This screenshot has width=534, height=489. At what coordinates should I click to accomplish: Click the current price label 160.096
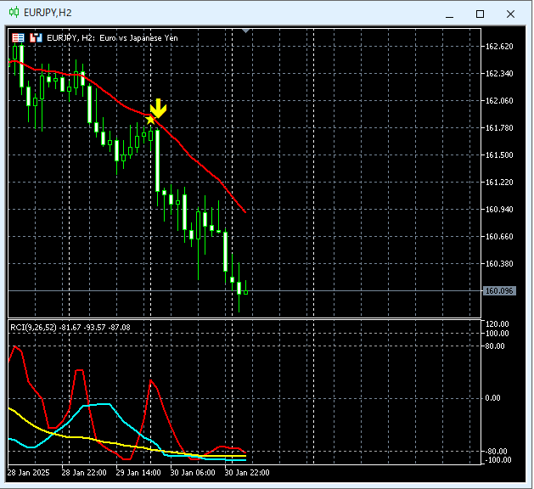click(x=499, y=291)
